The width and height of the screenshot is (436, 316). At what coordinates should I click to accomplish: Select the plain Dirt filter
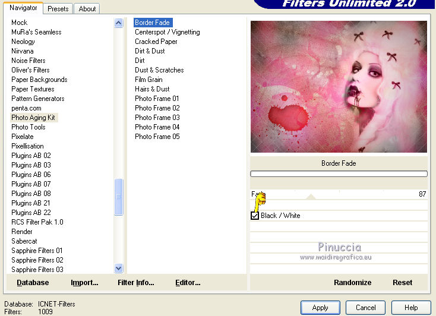click(140, 61)
